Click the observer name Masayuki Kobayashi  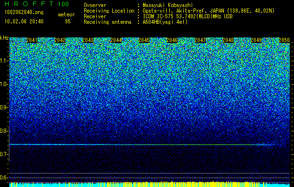(x=168, y=5)
